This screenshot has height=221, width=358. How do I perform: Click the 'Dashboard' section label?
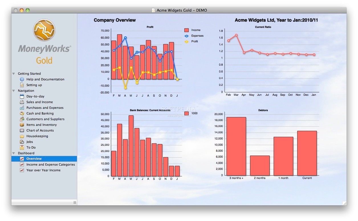(x=26, y=153)
